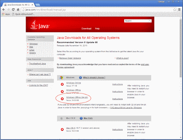The height and width of the screenshot is (140, 183).
Task: Bookmark this page with the star icon
Action: [x=175, y=10]
